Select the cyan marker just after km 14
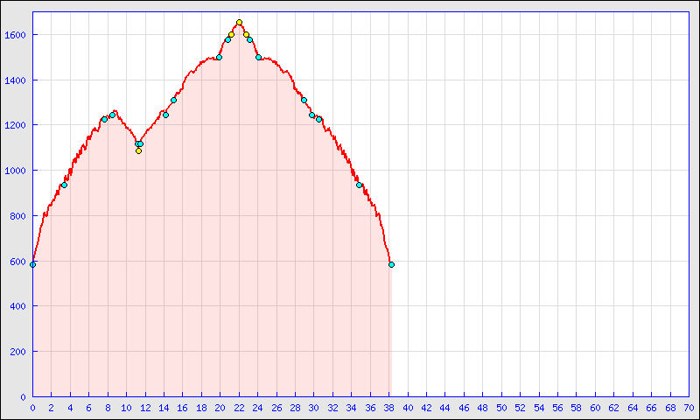This screenshot has height=420, width=700. 165,115
